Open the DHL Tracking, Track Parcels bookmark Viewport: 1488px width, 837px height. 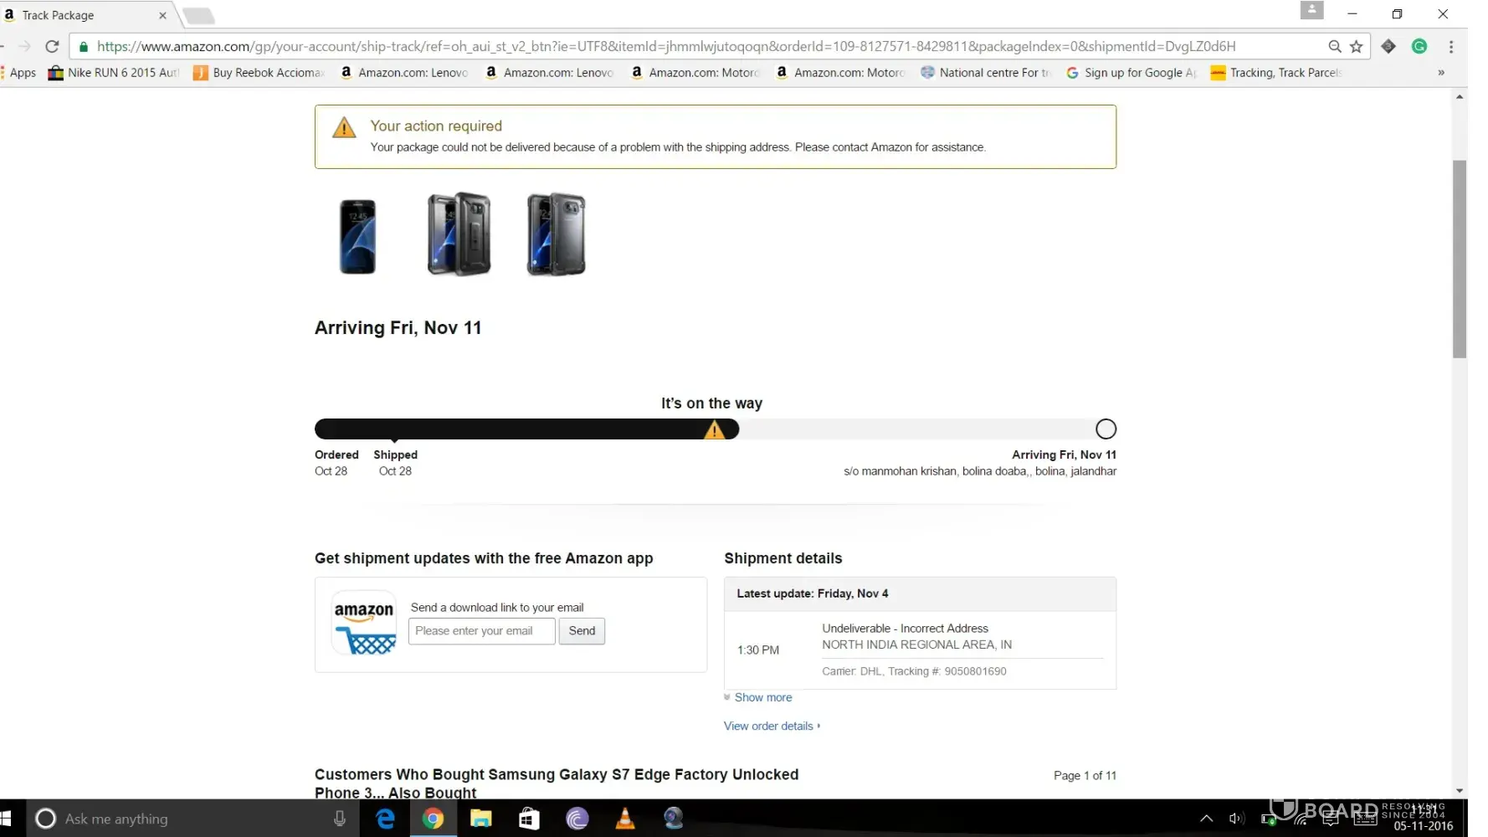coord(1276,73)
